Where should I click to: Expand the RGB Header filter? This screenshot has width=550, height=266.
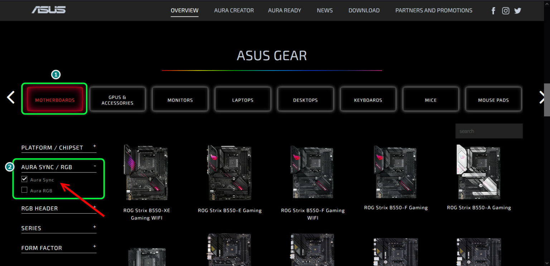(x=95, y=207)
